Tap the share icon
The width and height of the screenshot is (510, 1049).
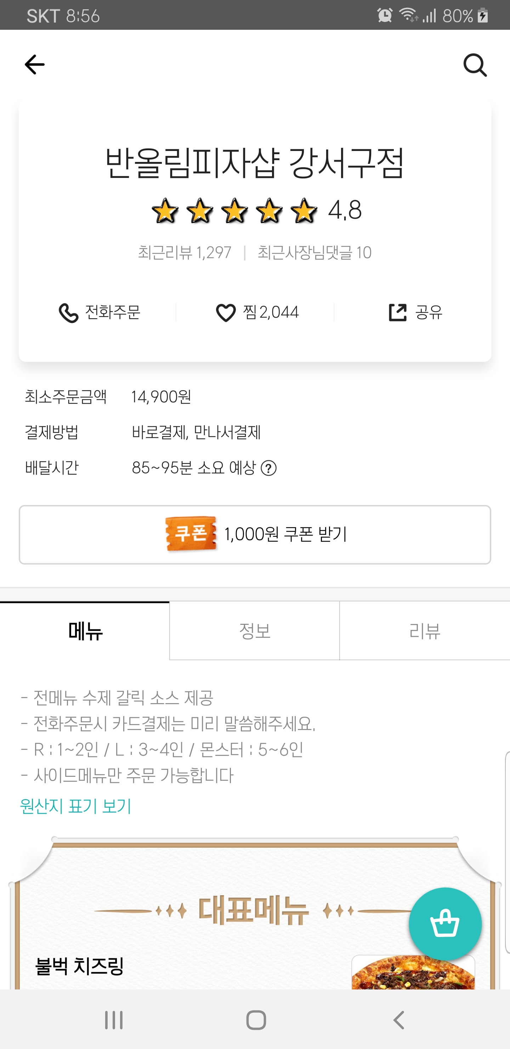pyautogui.click(x=397, y=313)
